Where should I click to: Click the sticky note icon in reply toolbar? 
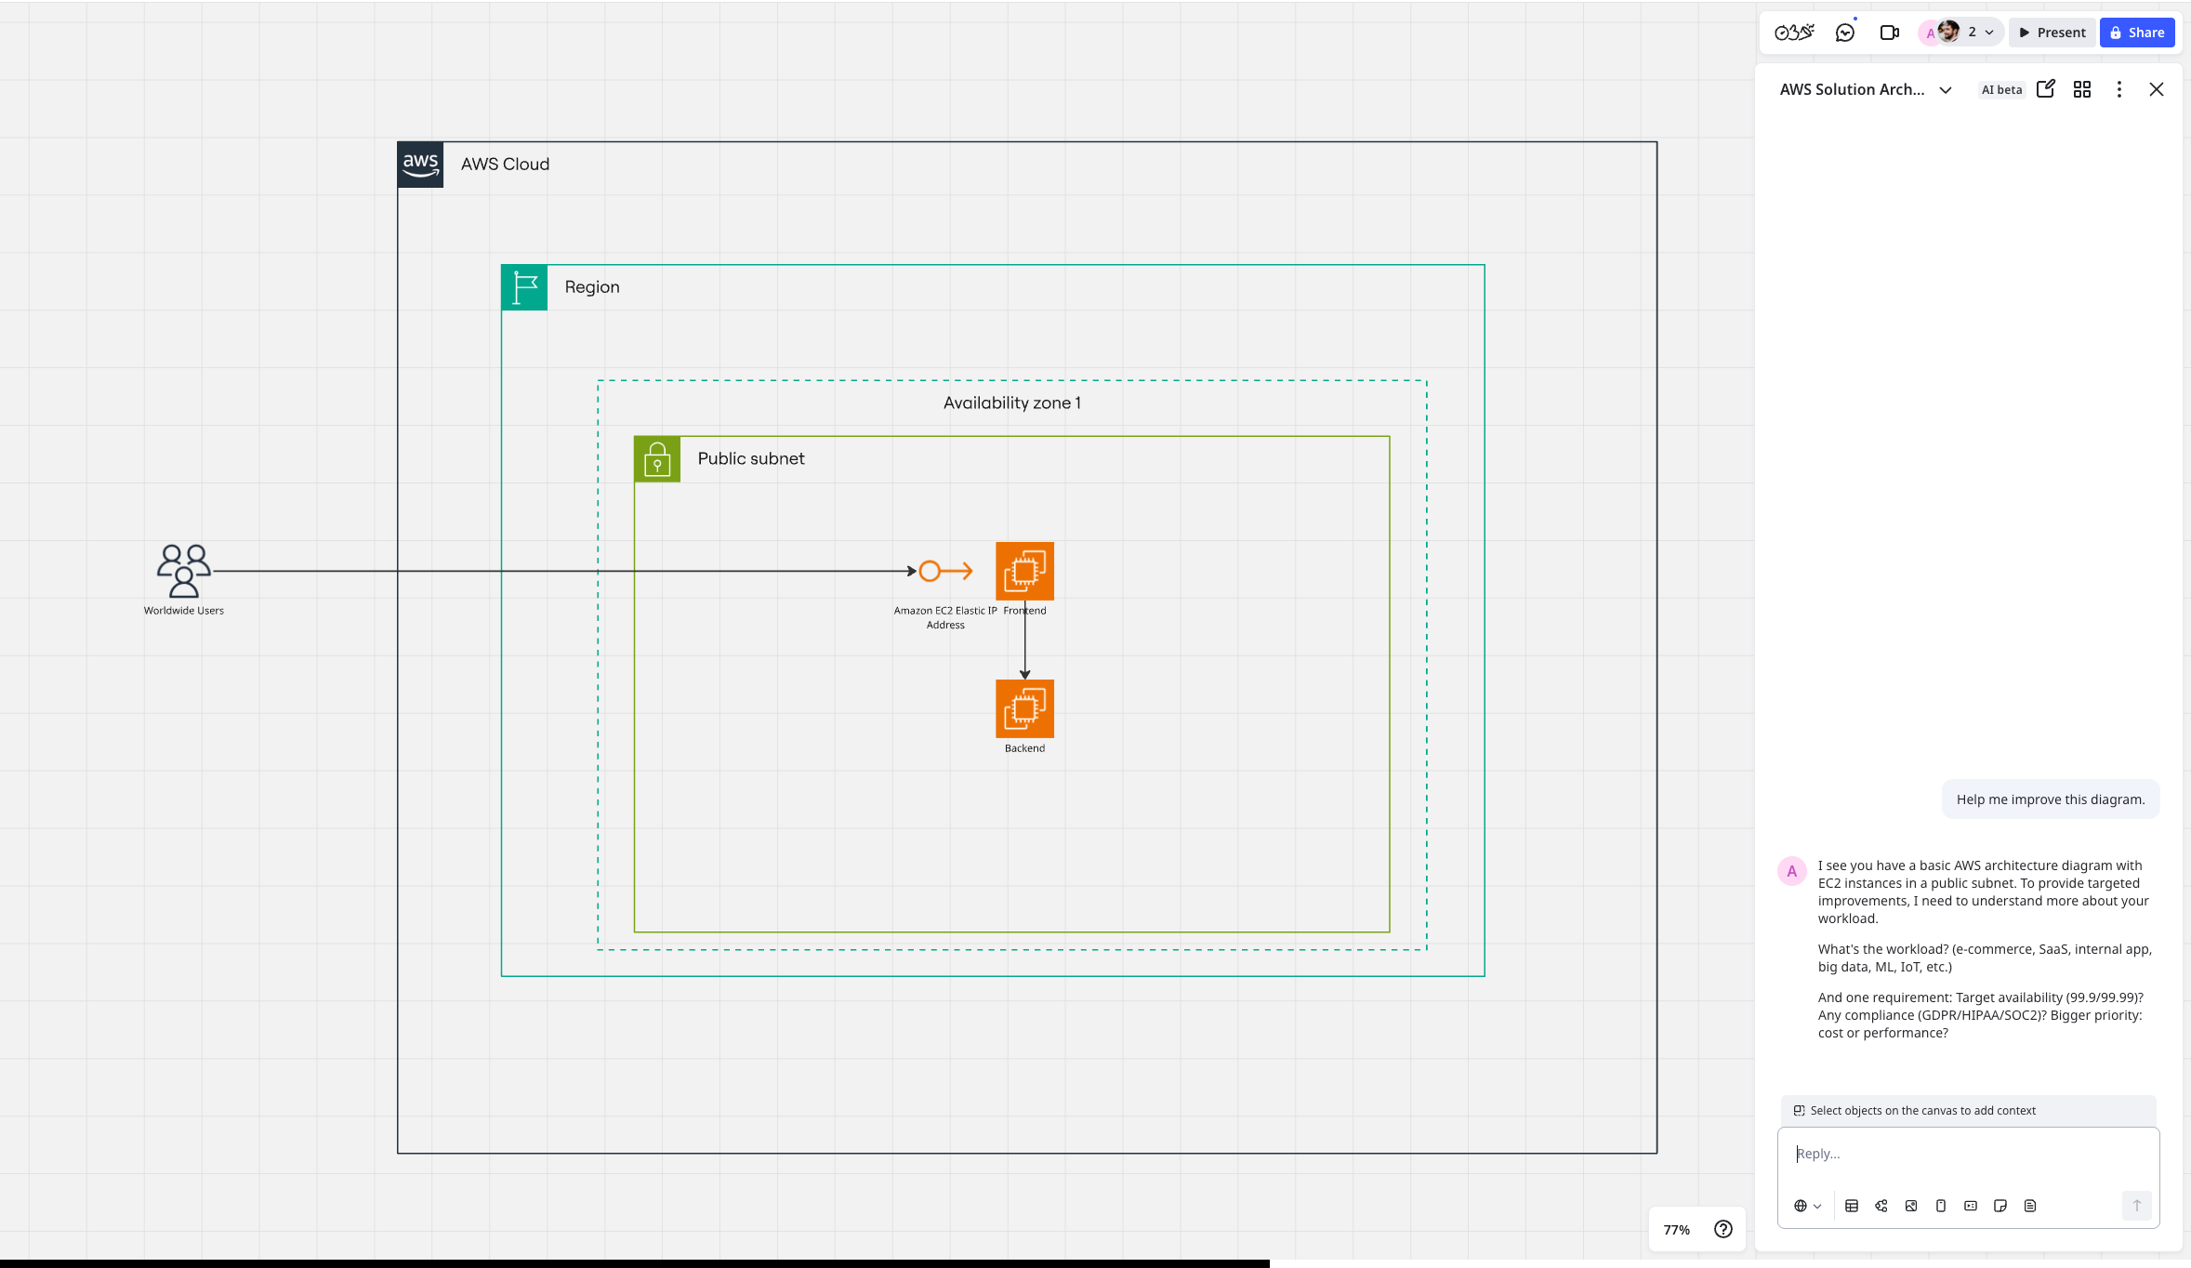[2000, 1206]
